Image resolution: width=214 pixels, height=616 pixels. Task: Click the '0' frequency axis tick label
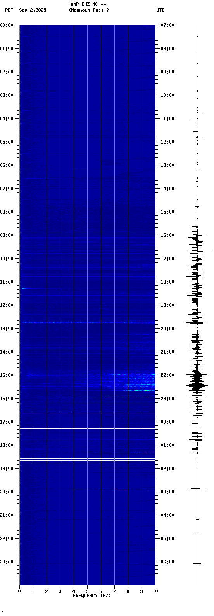pos(19,591)
